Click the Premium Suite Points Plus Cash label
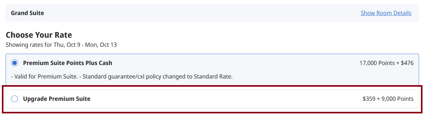 [x=68, y=63]
